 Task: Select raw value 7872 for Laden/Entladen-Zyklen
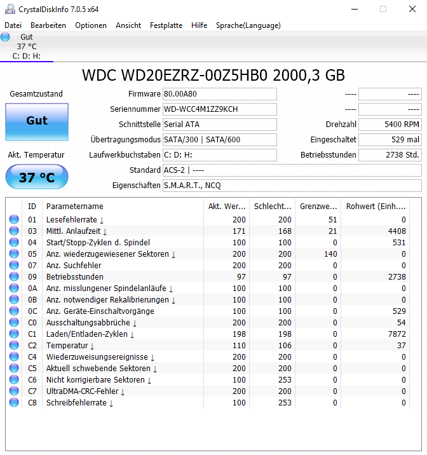[397, 334]
